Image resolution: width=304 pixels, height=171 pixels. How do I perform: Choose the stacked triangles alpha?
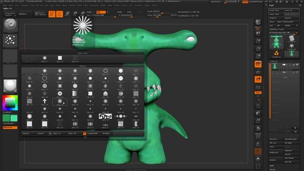point(105,94)
